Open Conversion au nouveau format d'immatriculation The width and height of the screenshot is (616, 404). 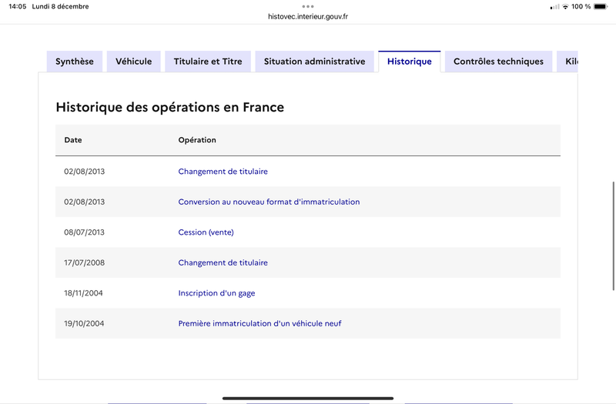[269, 202]
